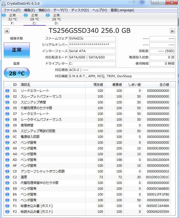Select the 代替処理済のセクタ数 row name
The height and width of the screenshot is (218, 179).
coord(36,108)
